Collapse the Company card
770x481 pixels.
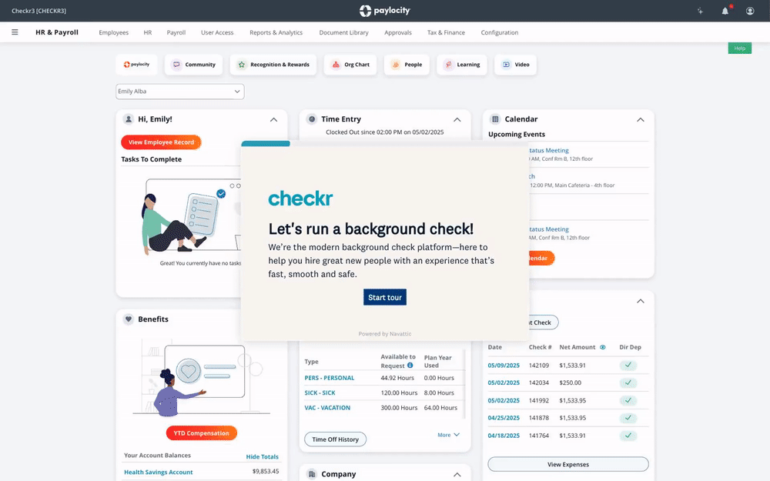click(457, 475)
